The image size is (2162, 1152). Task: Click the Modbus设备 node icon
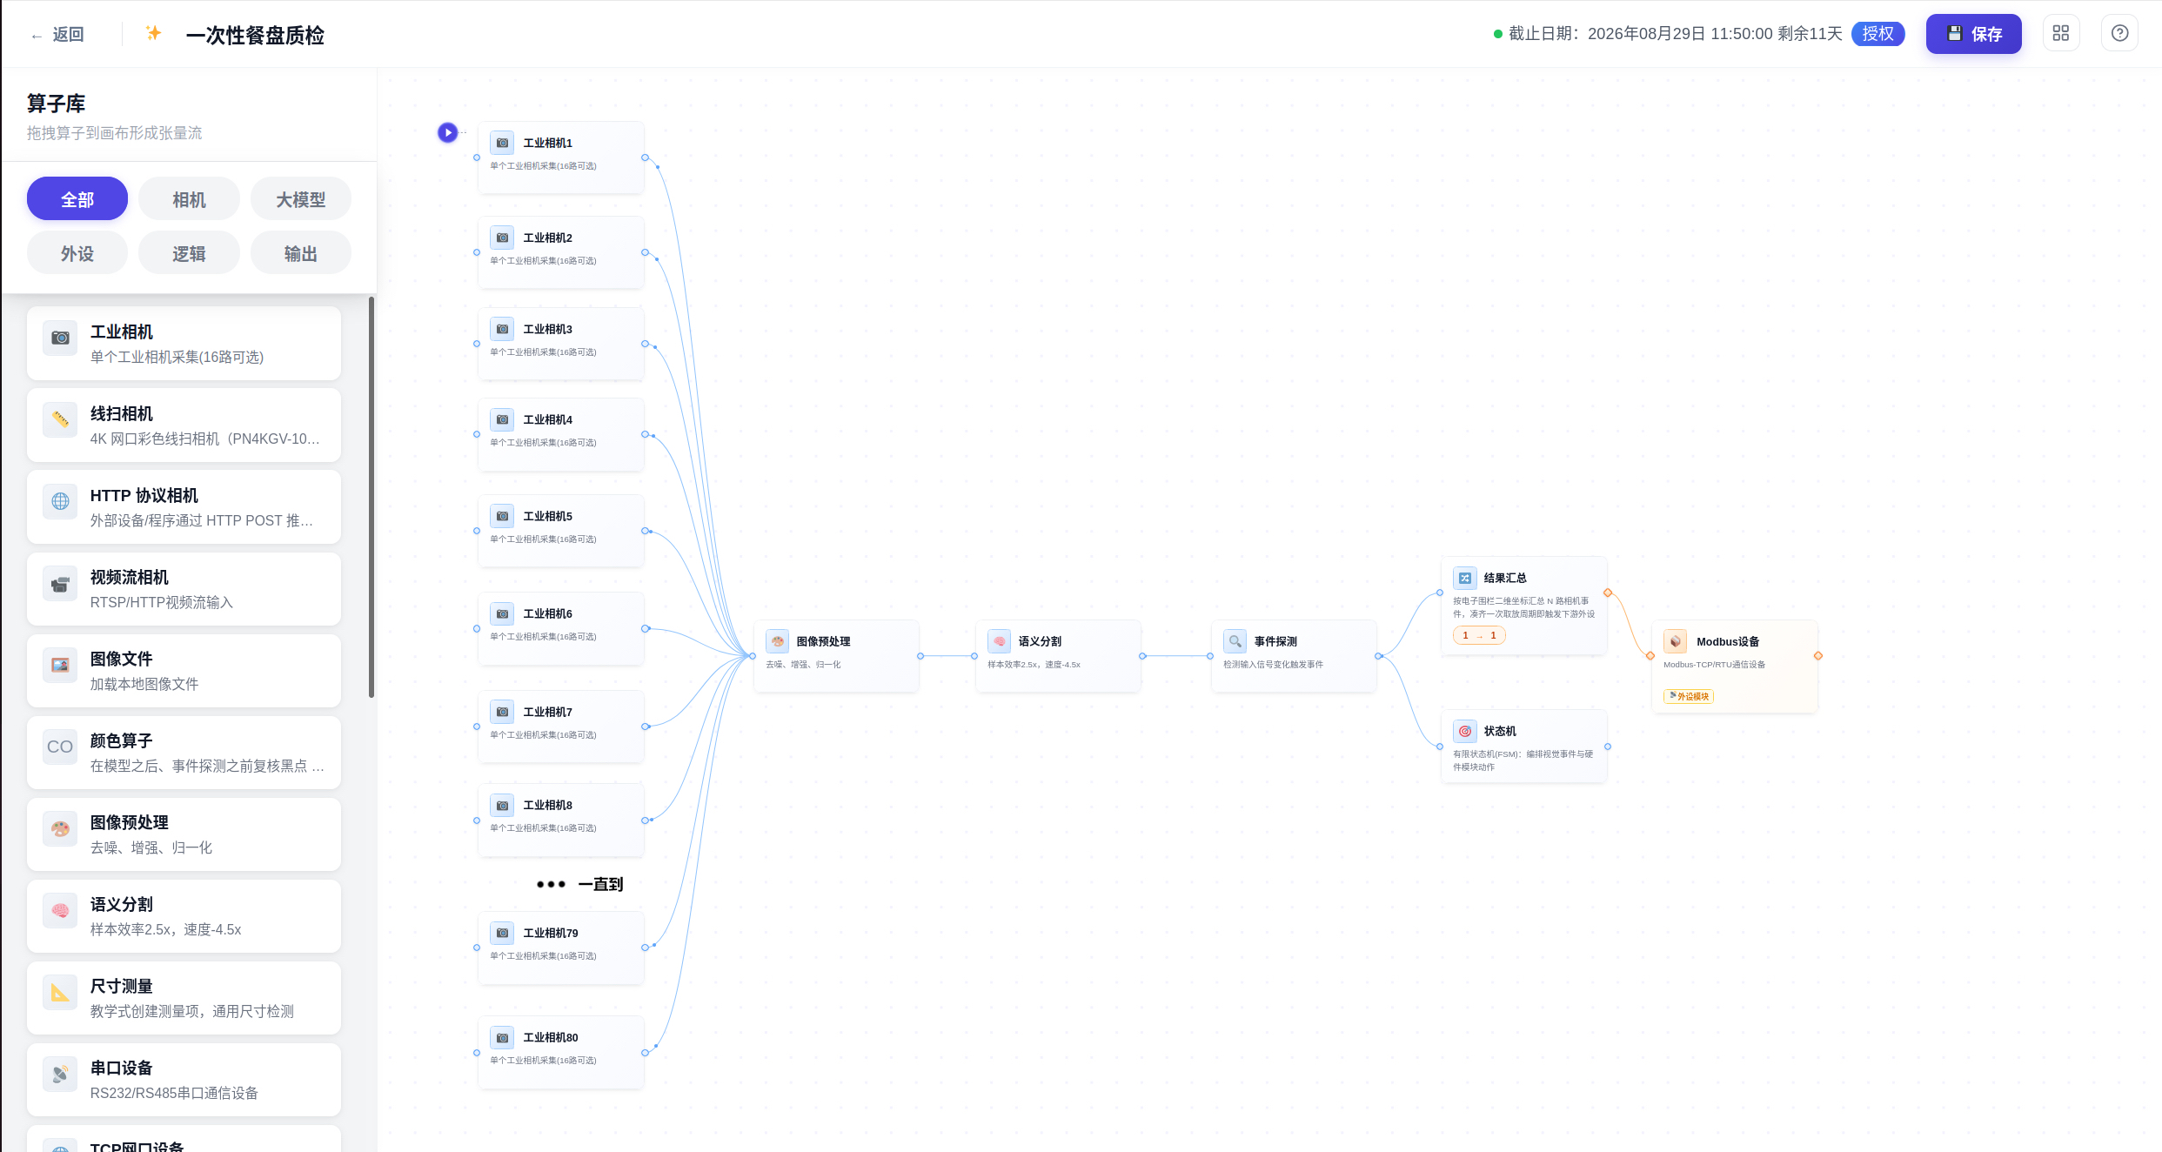[x=1675, y=641]
